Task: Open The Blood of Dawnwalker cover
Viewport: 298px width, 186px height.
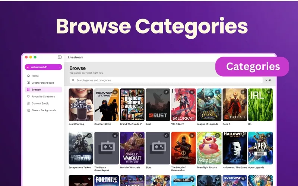Action: pos(184,148)
